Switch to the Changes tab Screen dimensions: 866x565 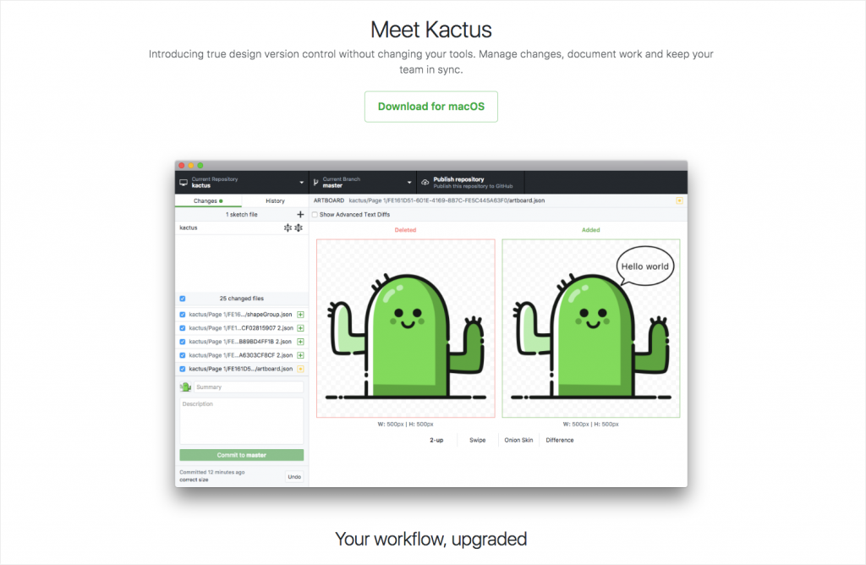click(208, 201)
